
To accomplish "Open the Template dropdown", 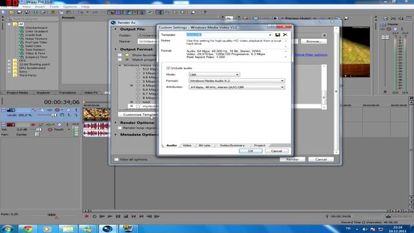I will 270,34.
